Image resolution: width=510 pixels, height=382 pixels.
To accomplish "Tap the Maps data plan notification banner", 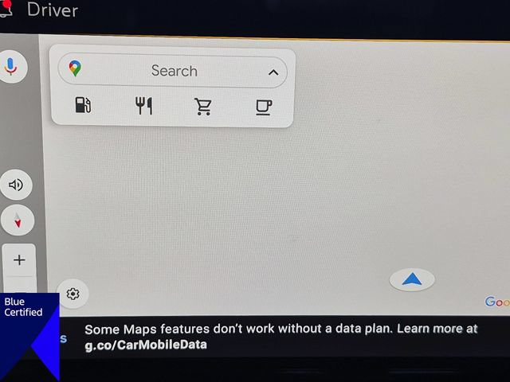I will click(x=283, y=337).
